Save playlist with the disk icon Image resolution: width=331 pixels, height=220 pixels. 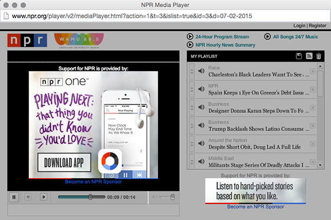(298, 56)
